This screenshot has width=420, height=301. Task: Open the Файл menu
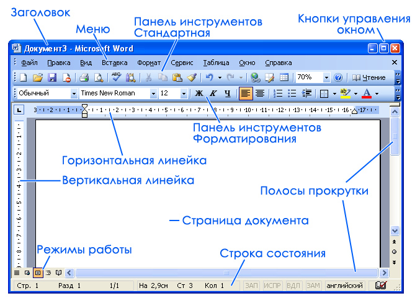click(x=29, y=63)
